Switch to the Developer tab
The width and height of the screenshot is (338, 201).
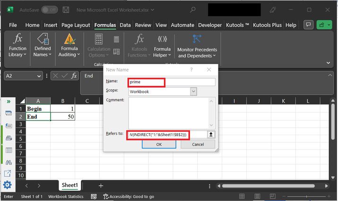(210, 25)
